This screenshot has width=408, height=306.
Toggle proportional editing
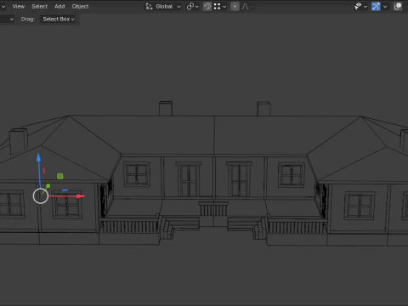(x=235, y=6)
